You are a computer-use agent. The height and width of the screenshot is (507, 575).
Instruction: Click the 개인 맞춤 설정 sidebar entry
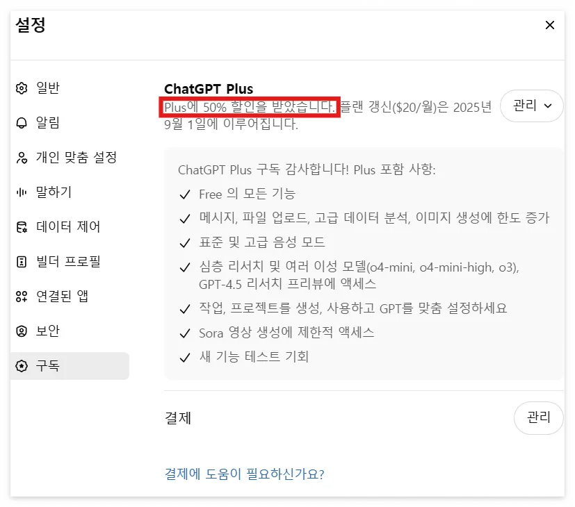(x=70, y=158)
